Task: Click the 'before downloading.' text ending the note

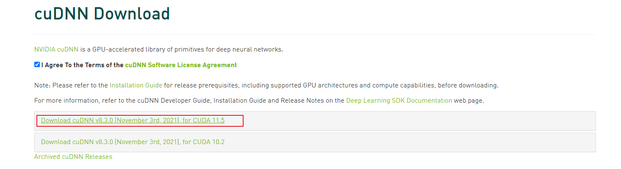Action: tap(468, 85)
